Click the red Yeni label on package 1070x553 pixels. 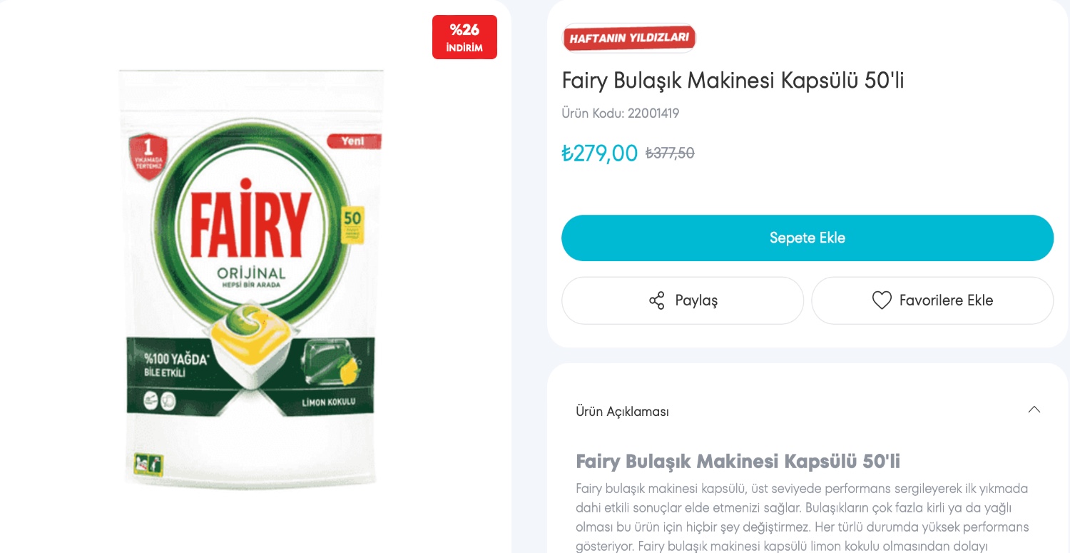pos(353,141)
